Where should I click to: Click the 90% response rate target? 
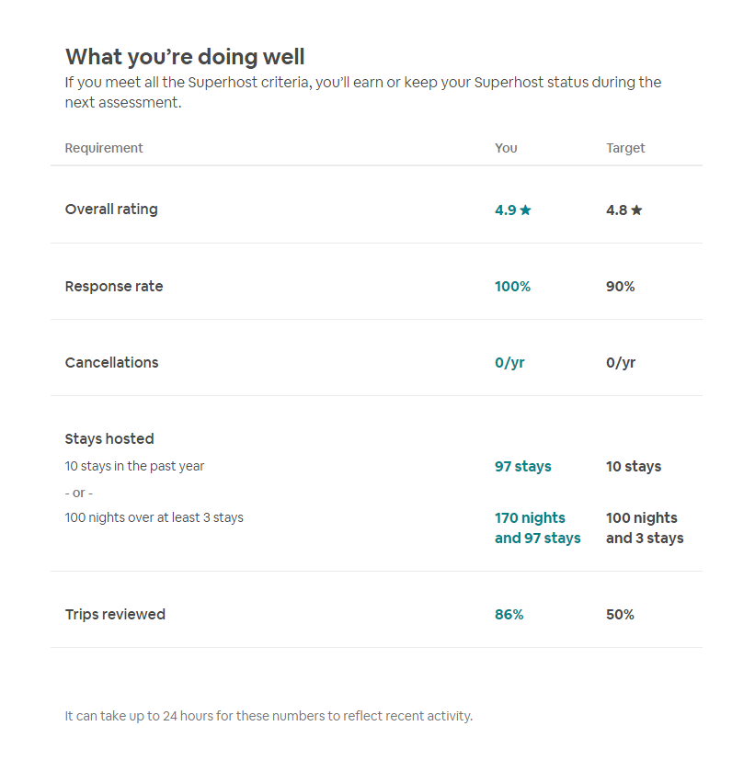pyautogui.click(x=620, y=287)
